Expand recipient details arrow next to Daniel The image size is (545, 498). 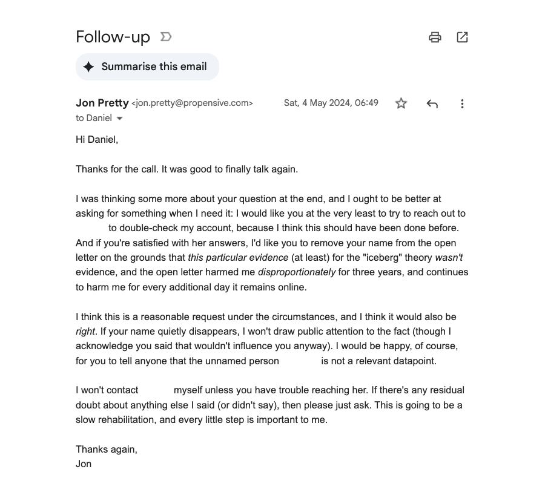[120, 119]
